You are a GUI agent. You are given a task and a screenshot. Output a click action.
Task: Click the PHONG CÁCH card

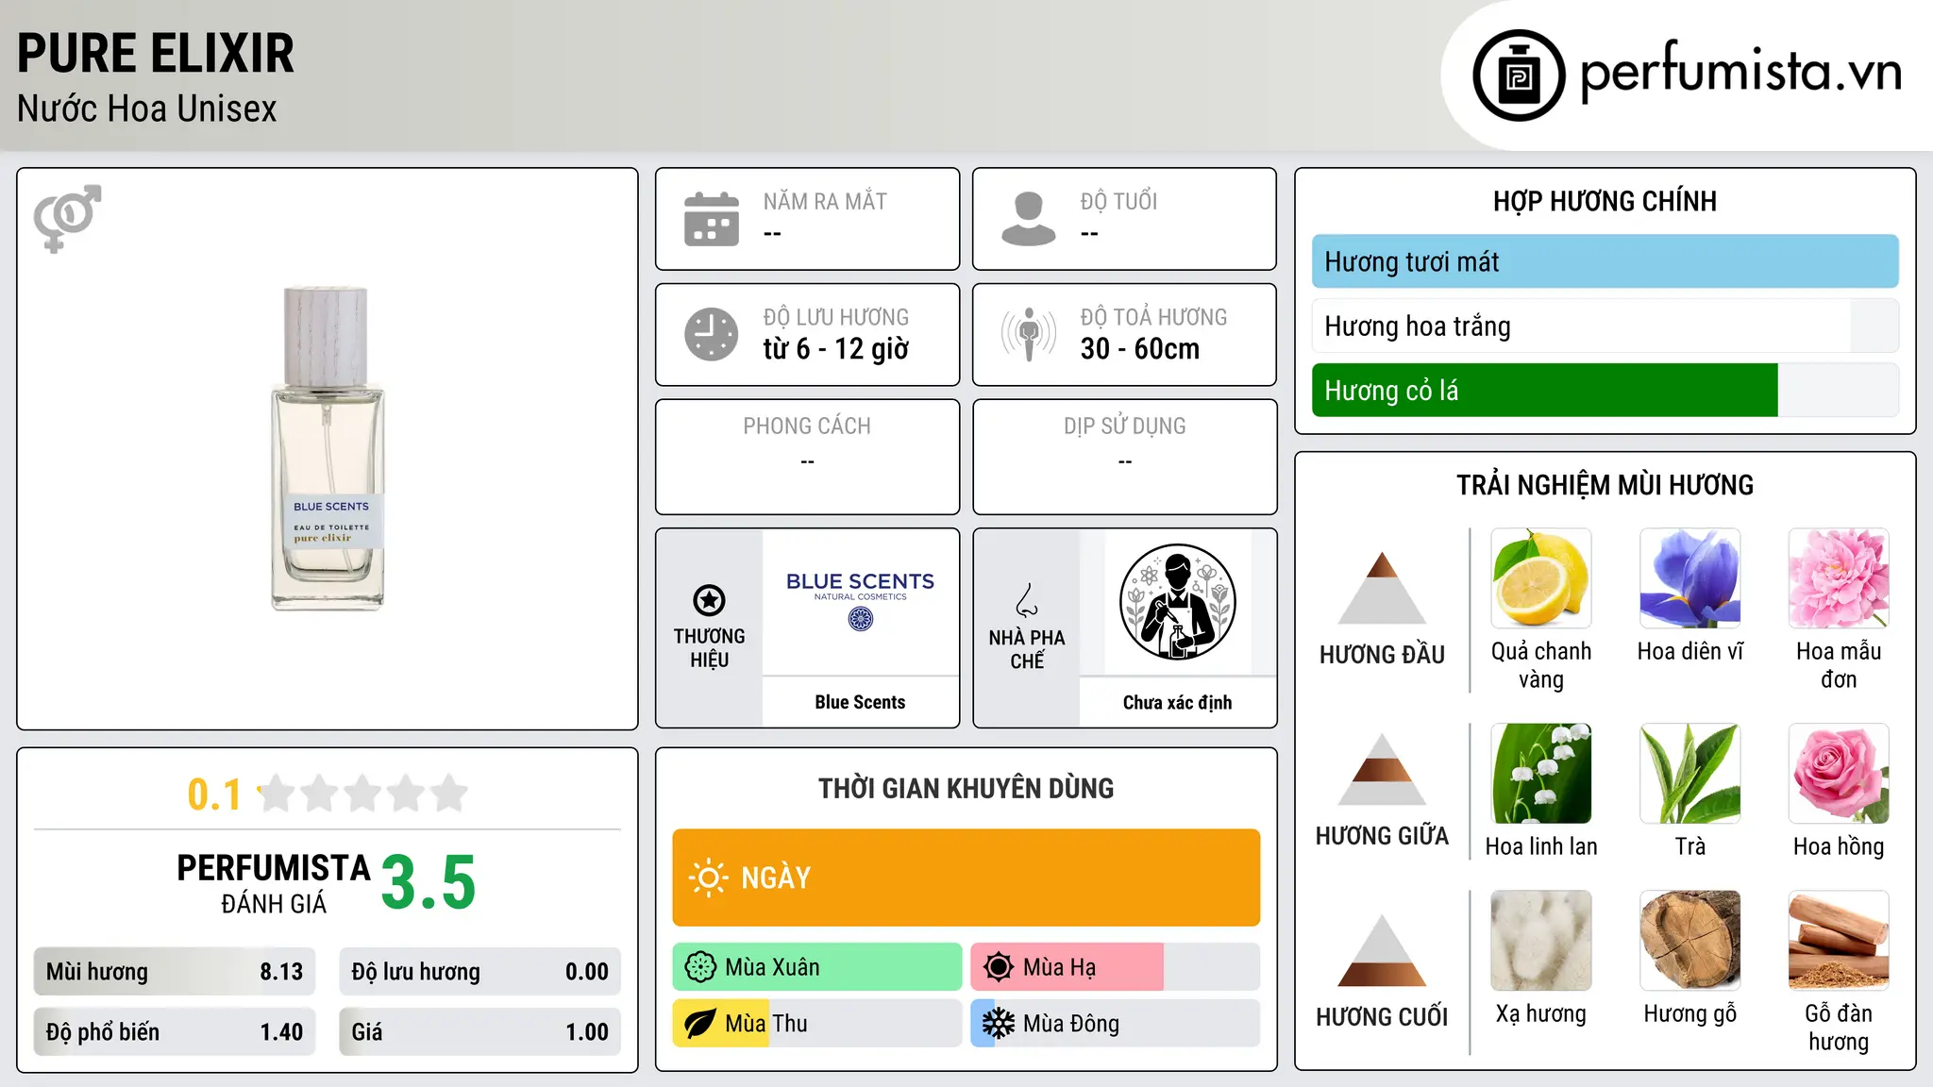pyautogui.click(x=808, y=457)
